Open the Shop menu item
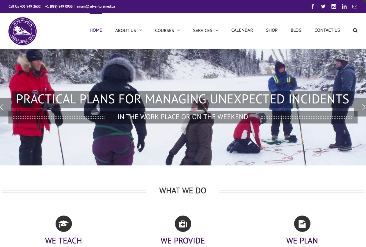The image size is (366, 247). pyautogui.click(x=272, y=30)
